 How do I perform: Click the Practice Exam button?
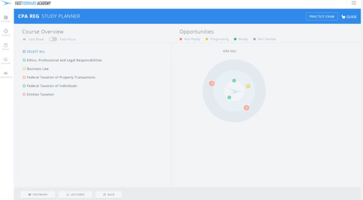pos(321,17)
